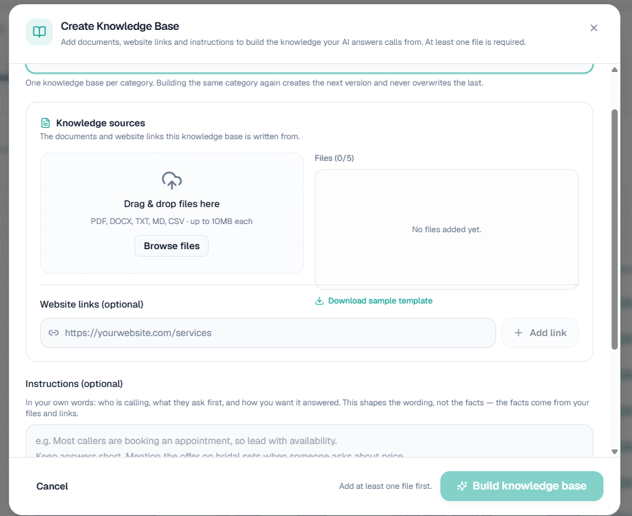Click the partly visible category field at top

coord(309,69)
